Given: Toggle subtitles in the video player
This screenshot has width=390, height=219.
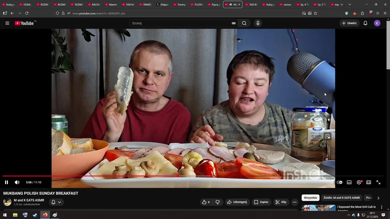Looking at the screenshot, I should (x=349, y=182).
